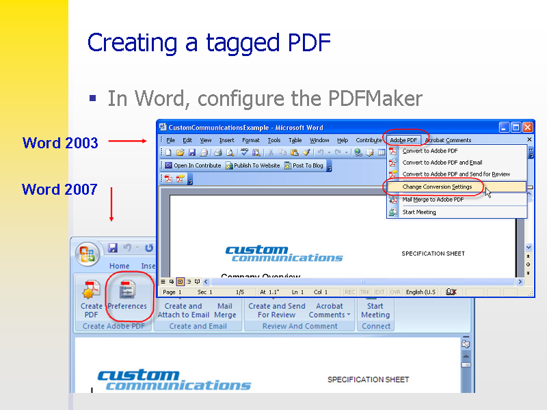Choose Change Conversion Settings menu item
This screenshot has height=410, width=547.
457,187
